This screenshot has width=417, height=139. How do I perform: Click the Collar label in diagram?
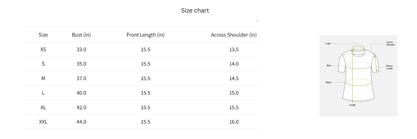point(328,44)
